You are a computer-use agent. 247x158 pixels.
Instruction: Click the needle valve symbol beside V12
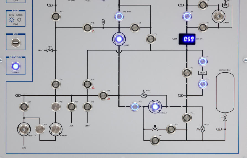[155, 128]
